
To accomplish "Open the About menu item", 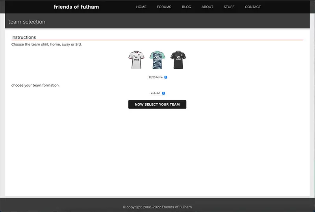I will pos(207,7).
